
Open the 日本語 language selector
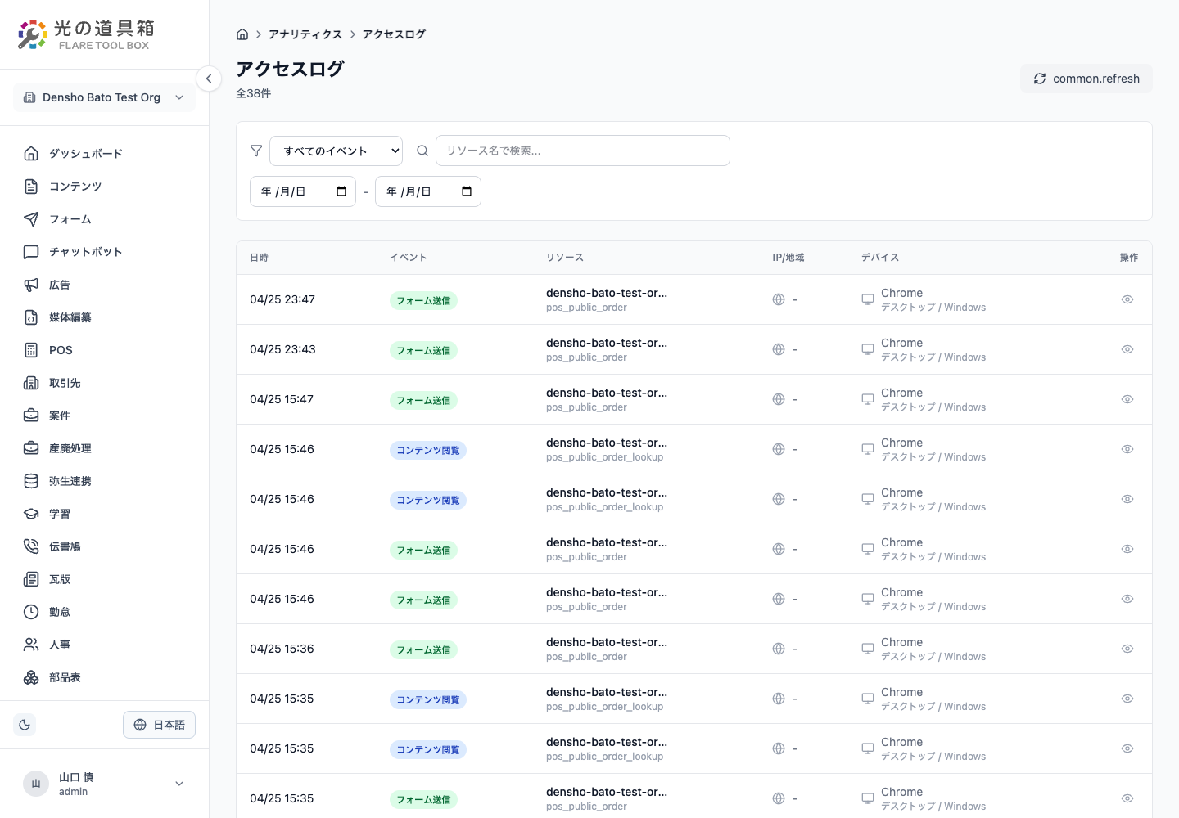coord(159,725)
